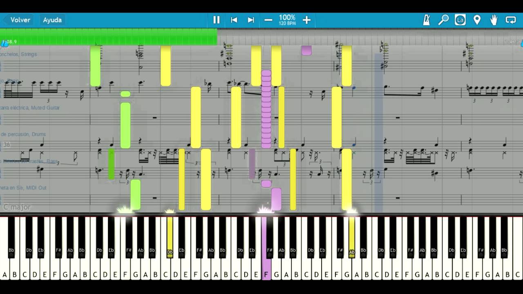Click the C major key signature label
This screenshot has height=294, width=523.
point(17,207)
